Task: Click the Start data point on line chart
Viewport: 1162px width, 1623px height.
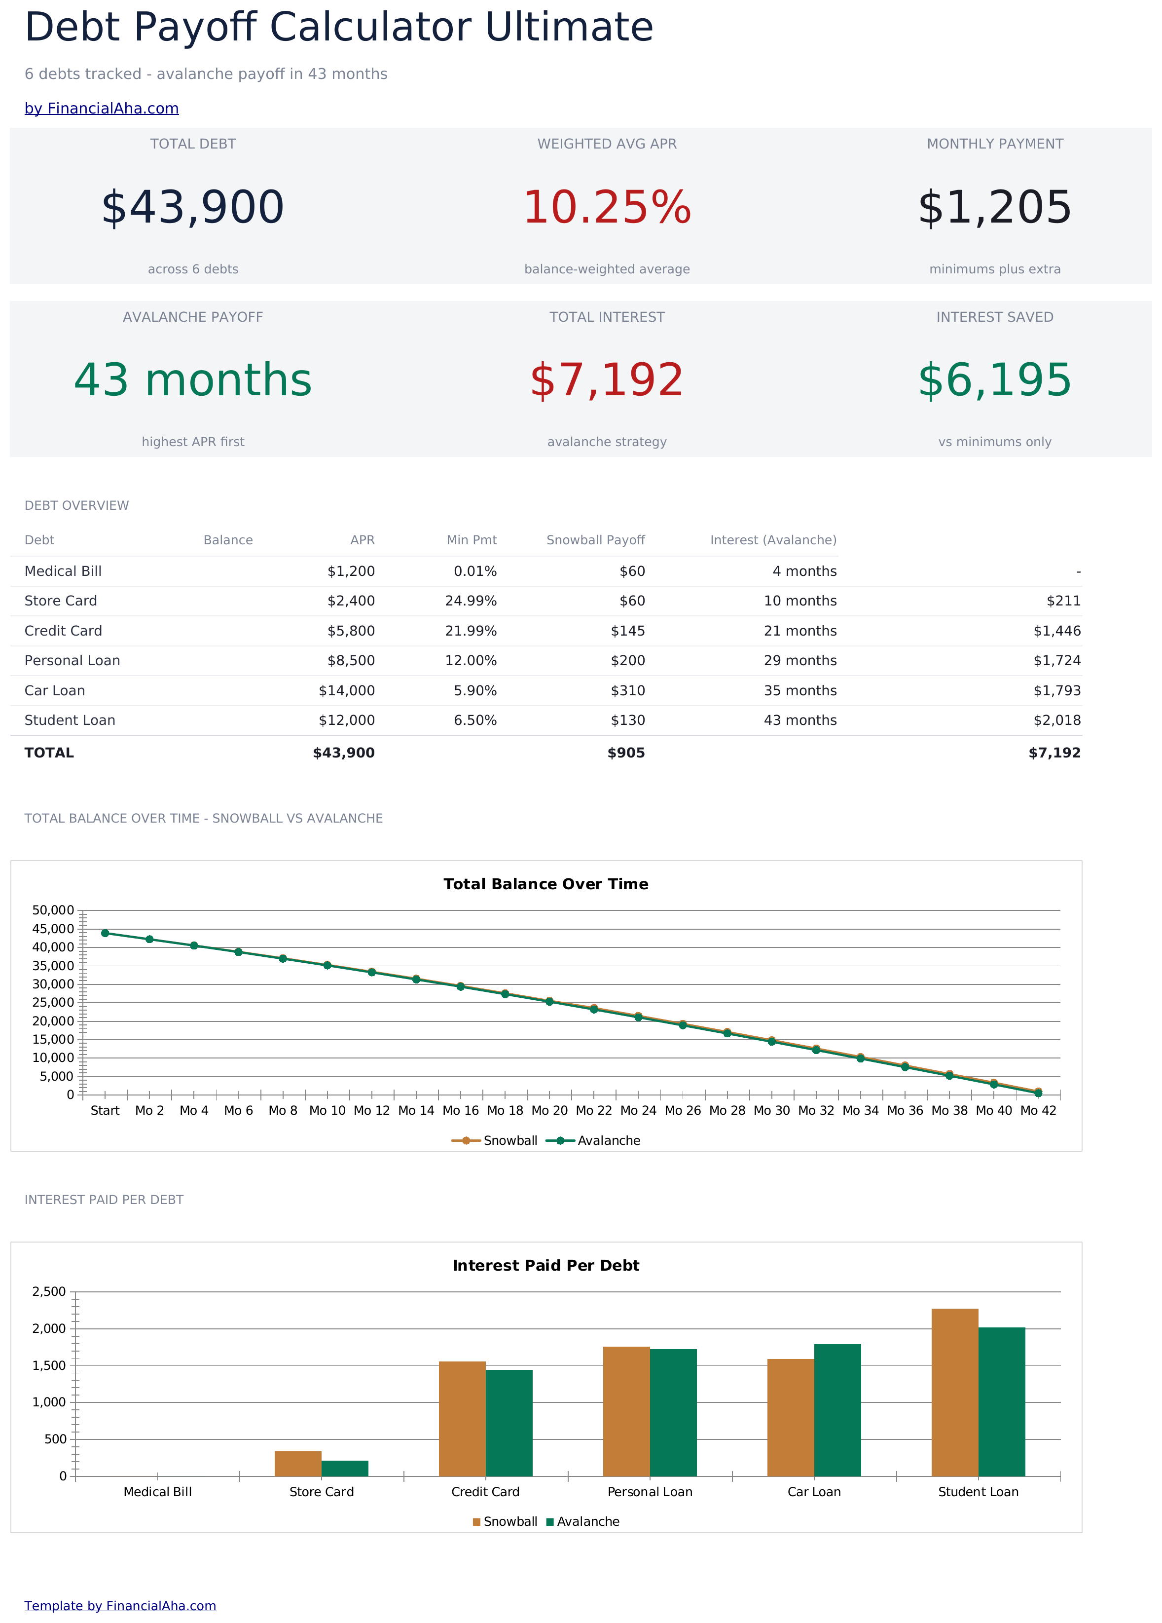Action: coord(105,933)
